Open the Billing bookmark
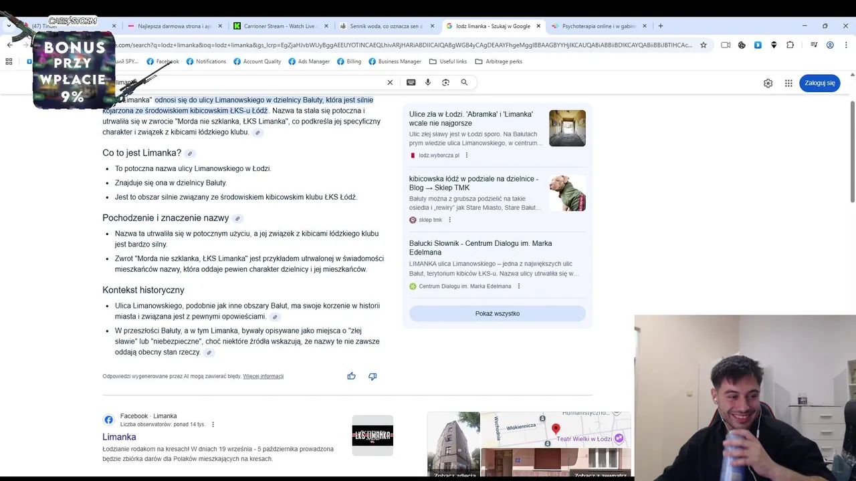 coord(349,61)
